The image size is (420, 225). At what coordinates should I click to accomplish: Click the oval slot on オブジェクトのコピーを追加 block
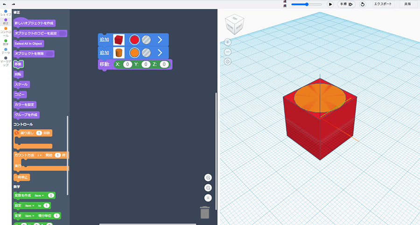[x=62, y=33]
